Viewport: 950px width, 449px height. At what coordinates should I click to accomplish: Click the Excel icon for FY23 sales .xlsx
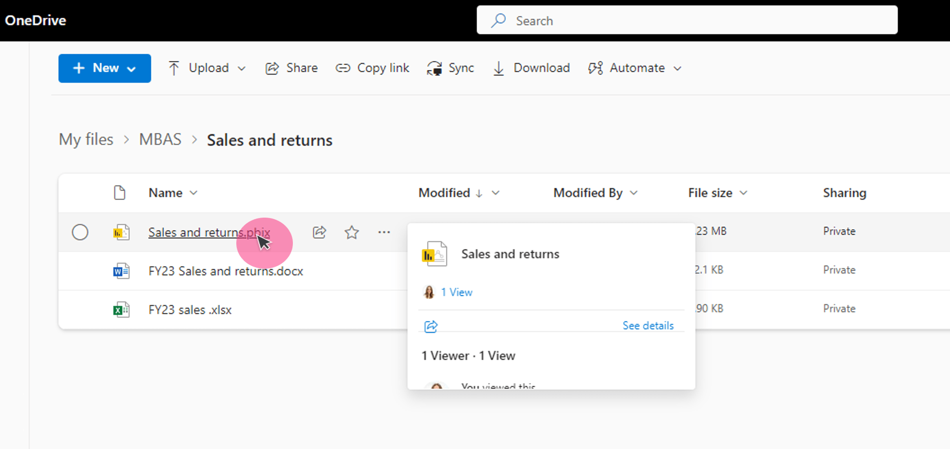pyautogui.click(x=121, y=309)
